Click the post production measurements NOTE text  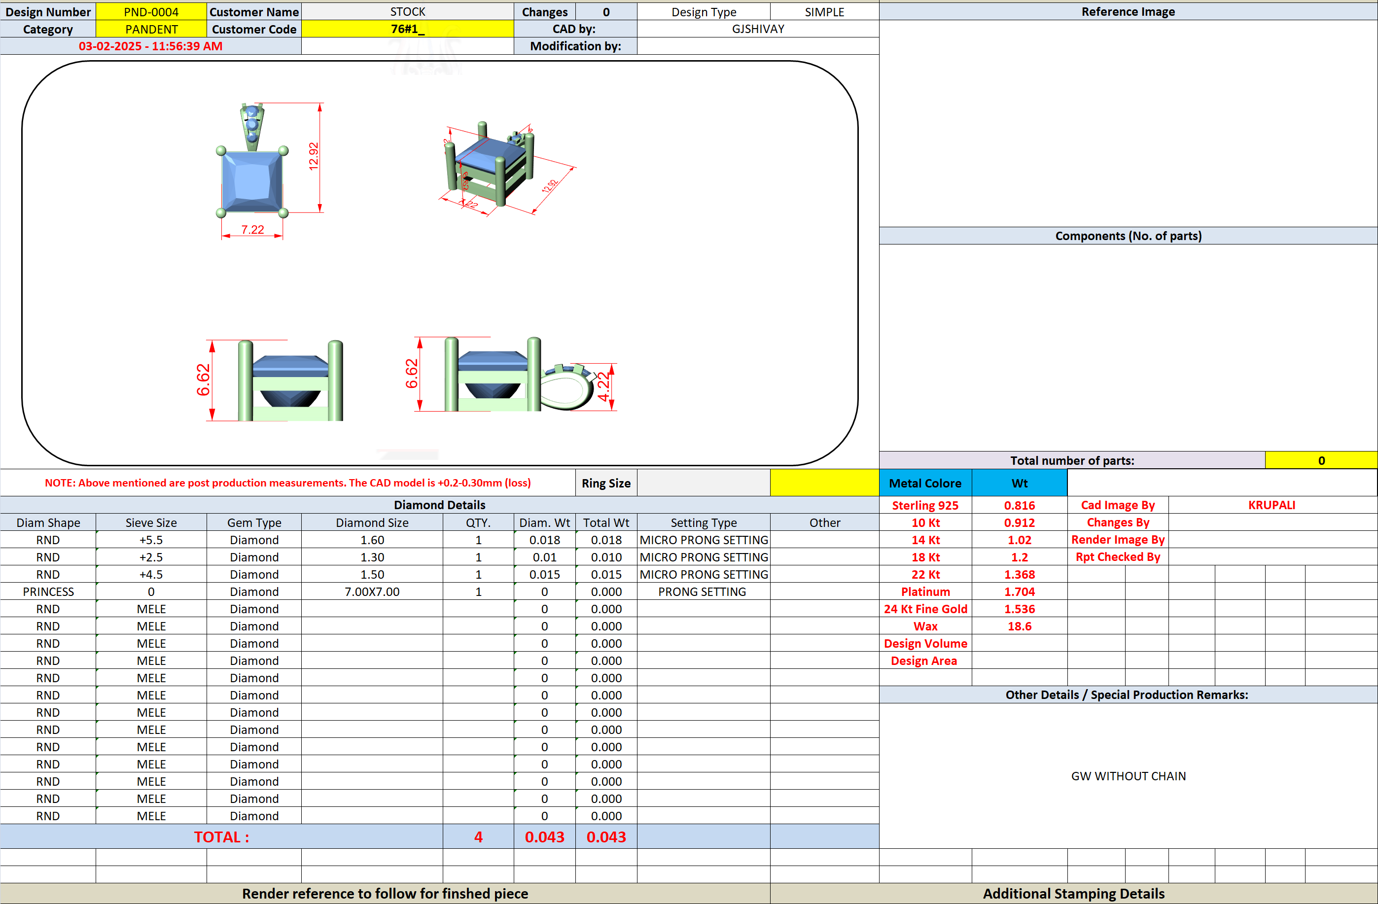pyautogui.click(x=288, y=483)
